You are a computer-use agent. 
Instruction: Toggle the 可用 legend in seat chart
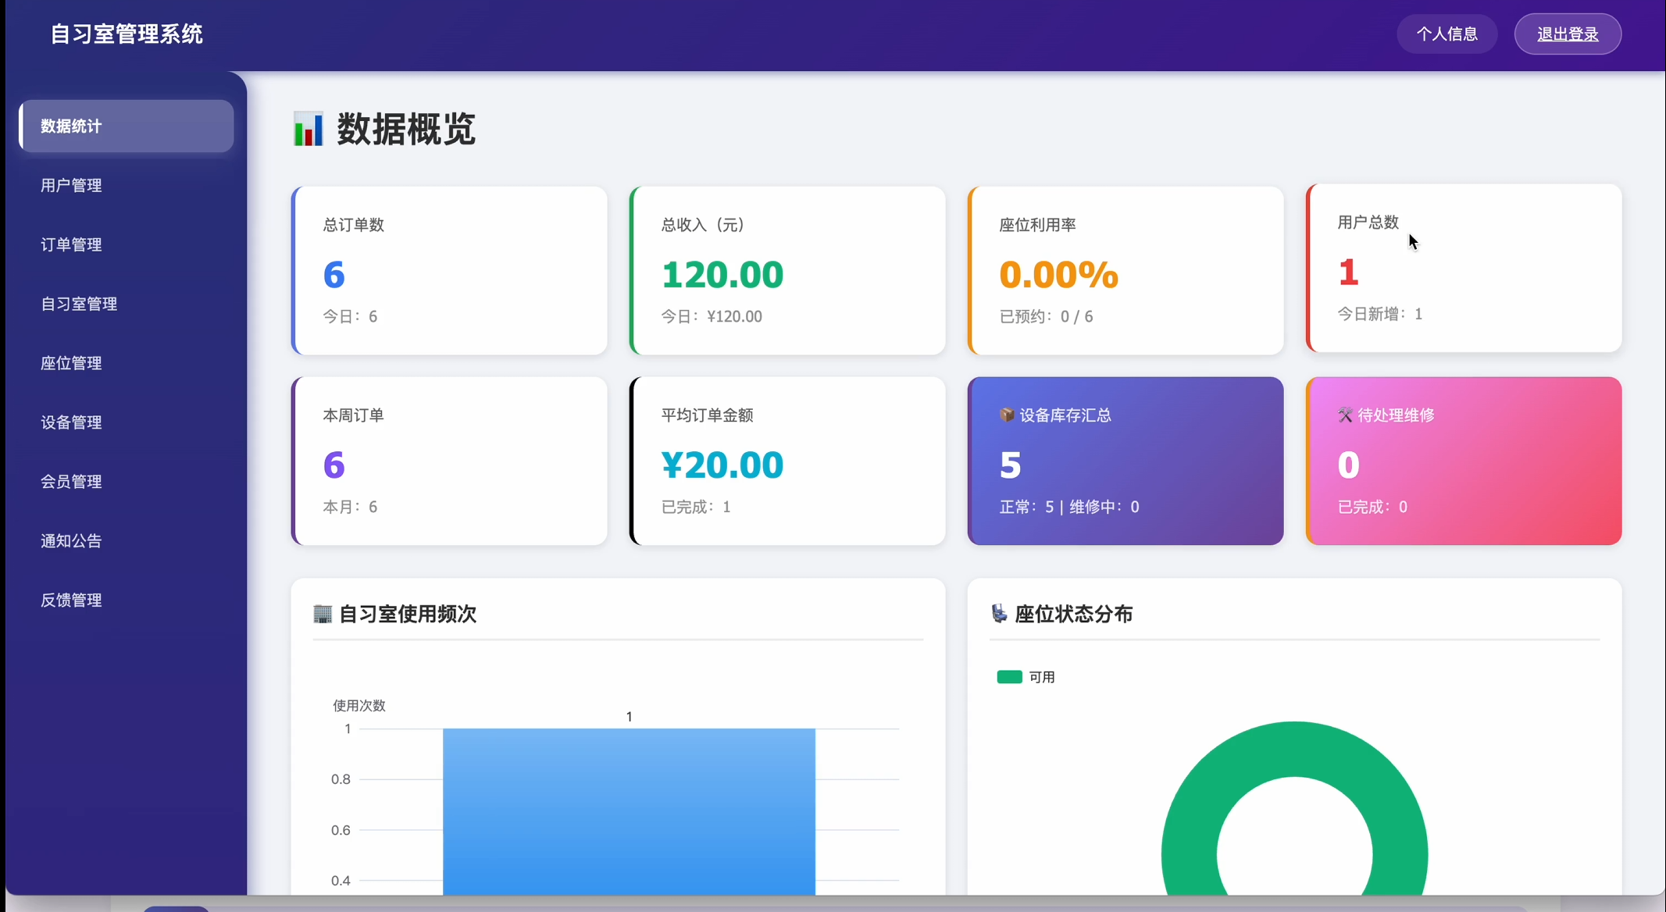click(1026, 677)
